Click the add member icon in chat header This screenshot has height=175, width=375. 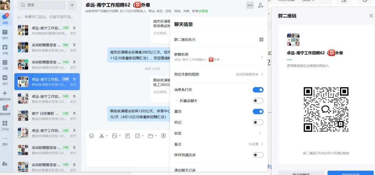261,5
